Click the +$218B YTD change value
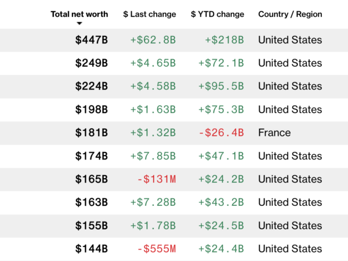The width and height of the screenshot is (348, 261). (224, 40)
